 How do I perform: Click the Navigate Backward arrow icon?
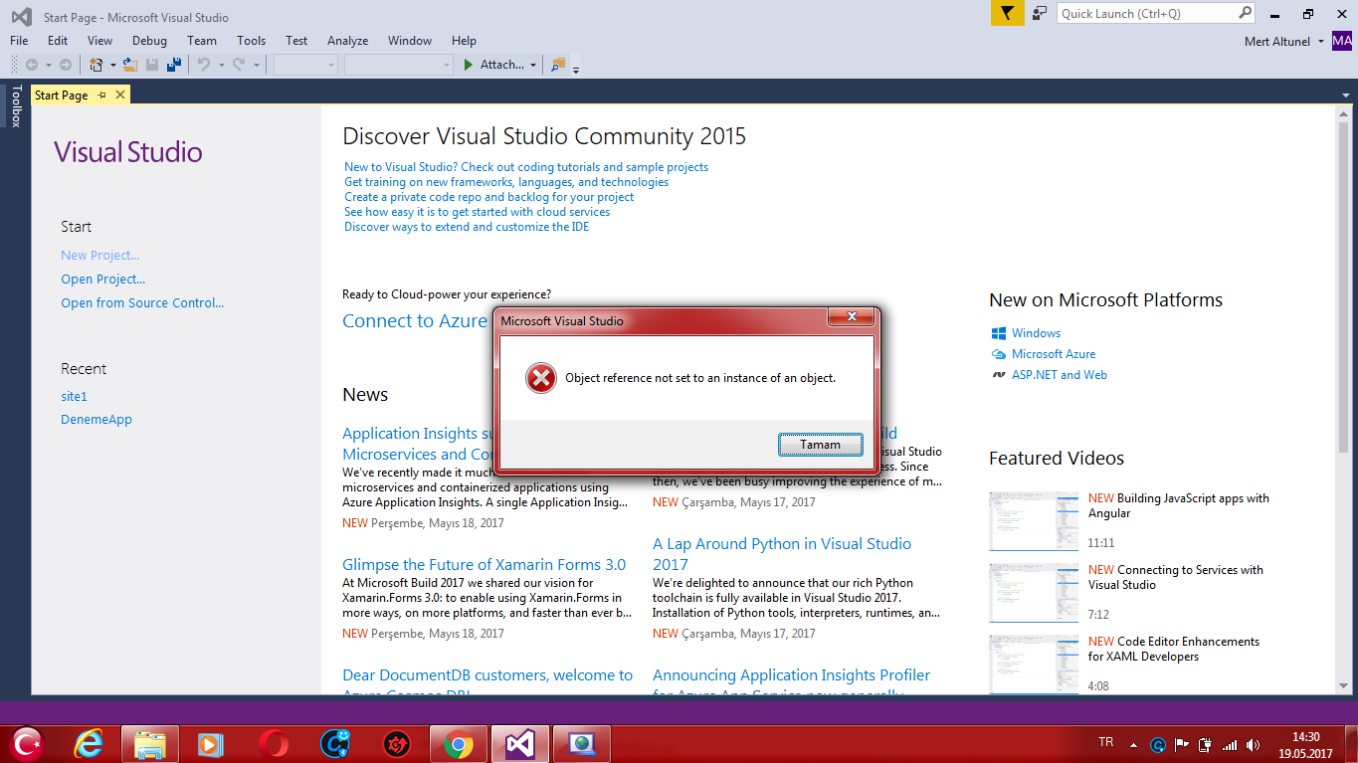tap(32, 65)
